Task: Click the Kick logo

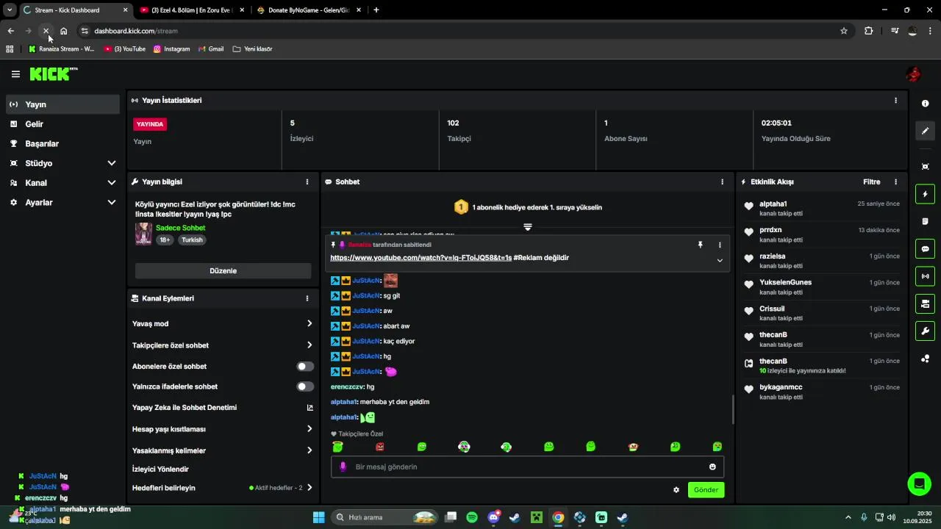Action: [x=53, y=73]
